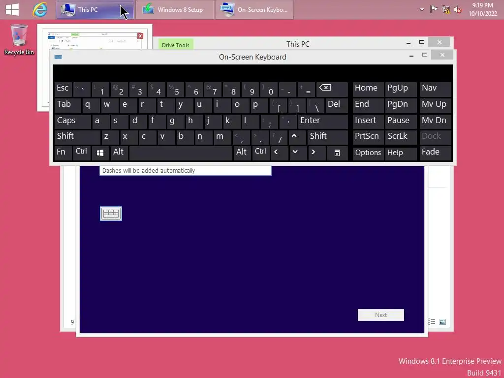Tap the up arrow key
The width and height of the screenshot is (504, 378).
(x=297, y=137)
